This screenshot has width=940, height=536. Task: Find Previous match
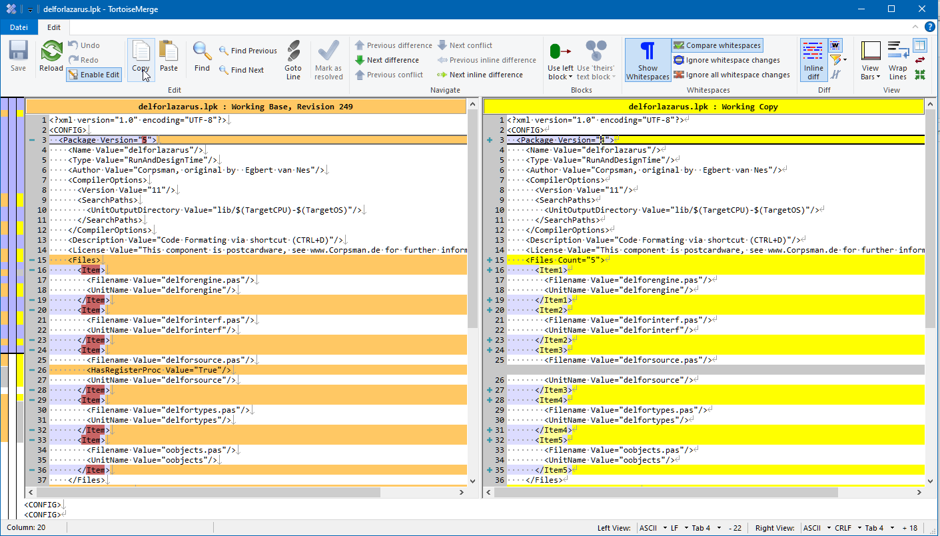tap(246, 51)
